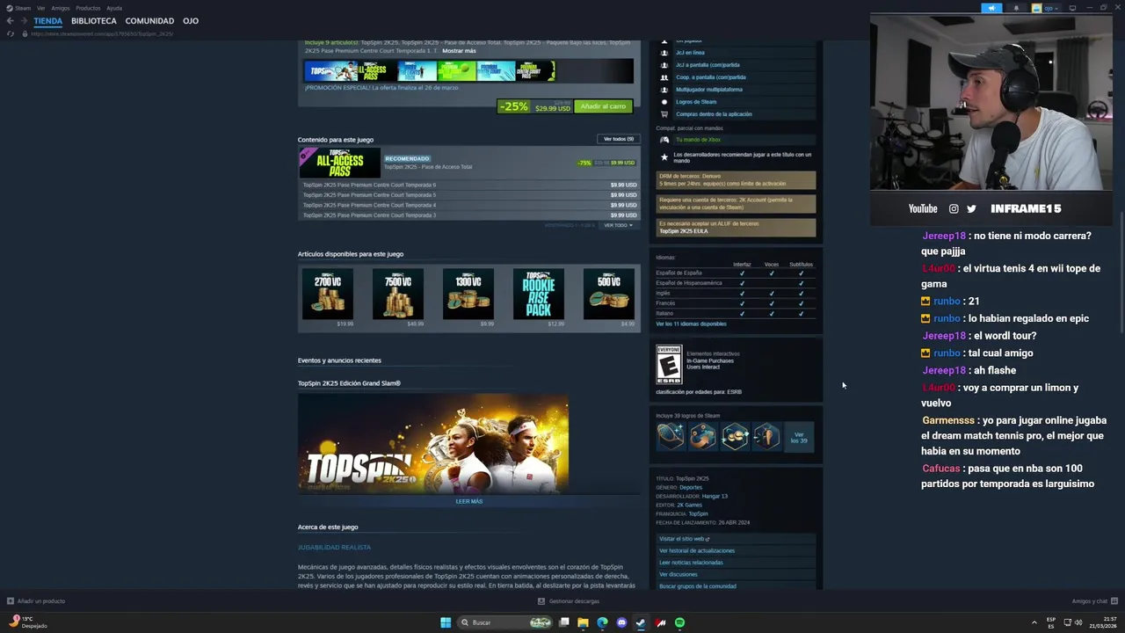Open File Explorer from the taskbar
Screen dimensions: 1125x633
[583, 622]
